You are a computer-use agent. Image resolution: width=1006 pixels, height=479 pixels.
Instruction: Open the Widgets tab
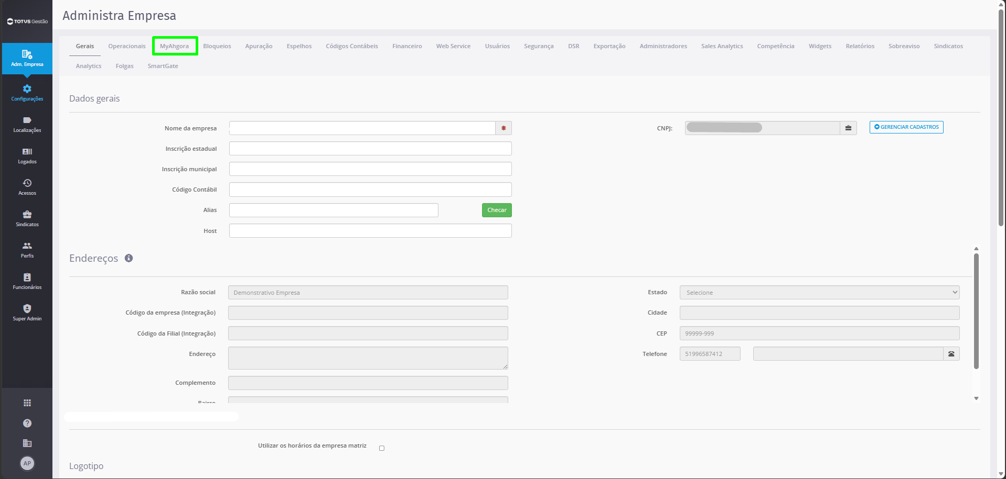click(x=820, y=46)
